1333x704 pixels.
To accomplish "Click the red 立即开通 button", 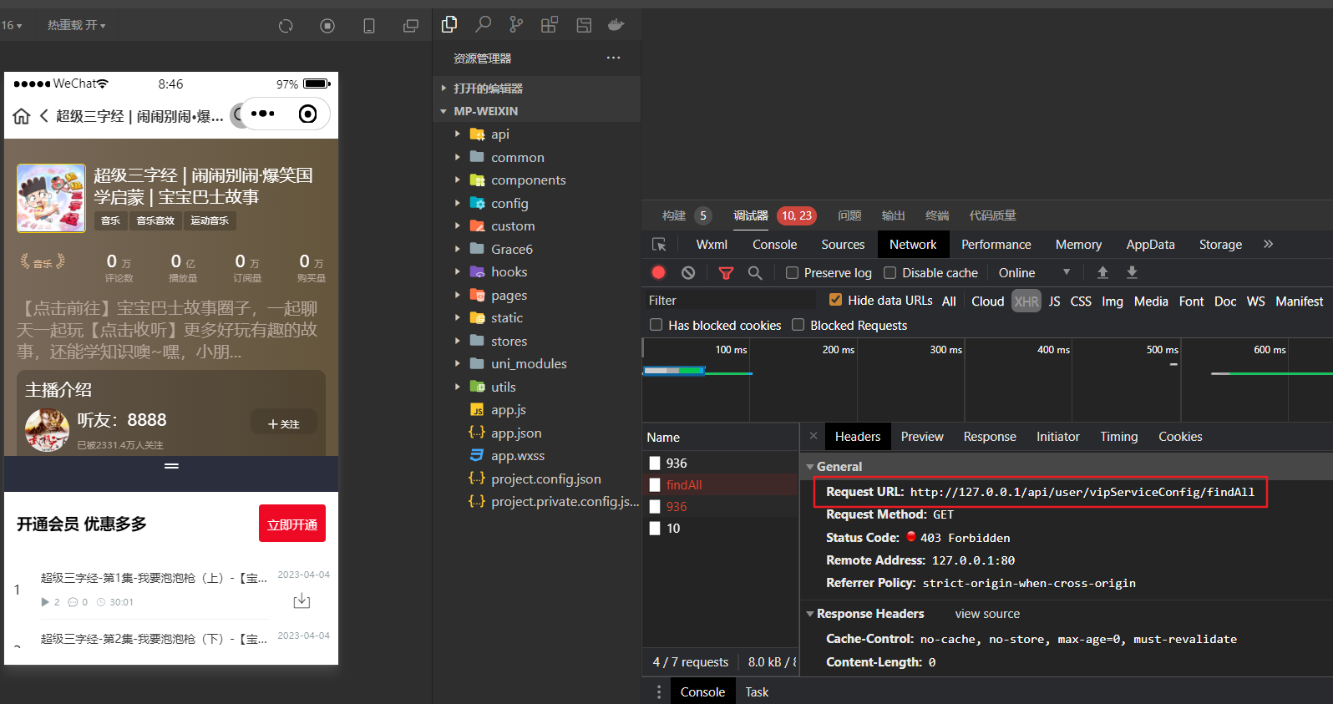I will (292, 524).
